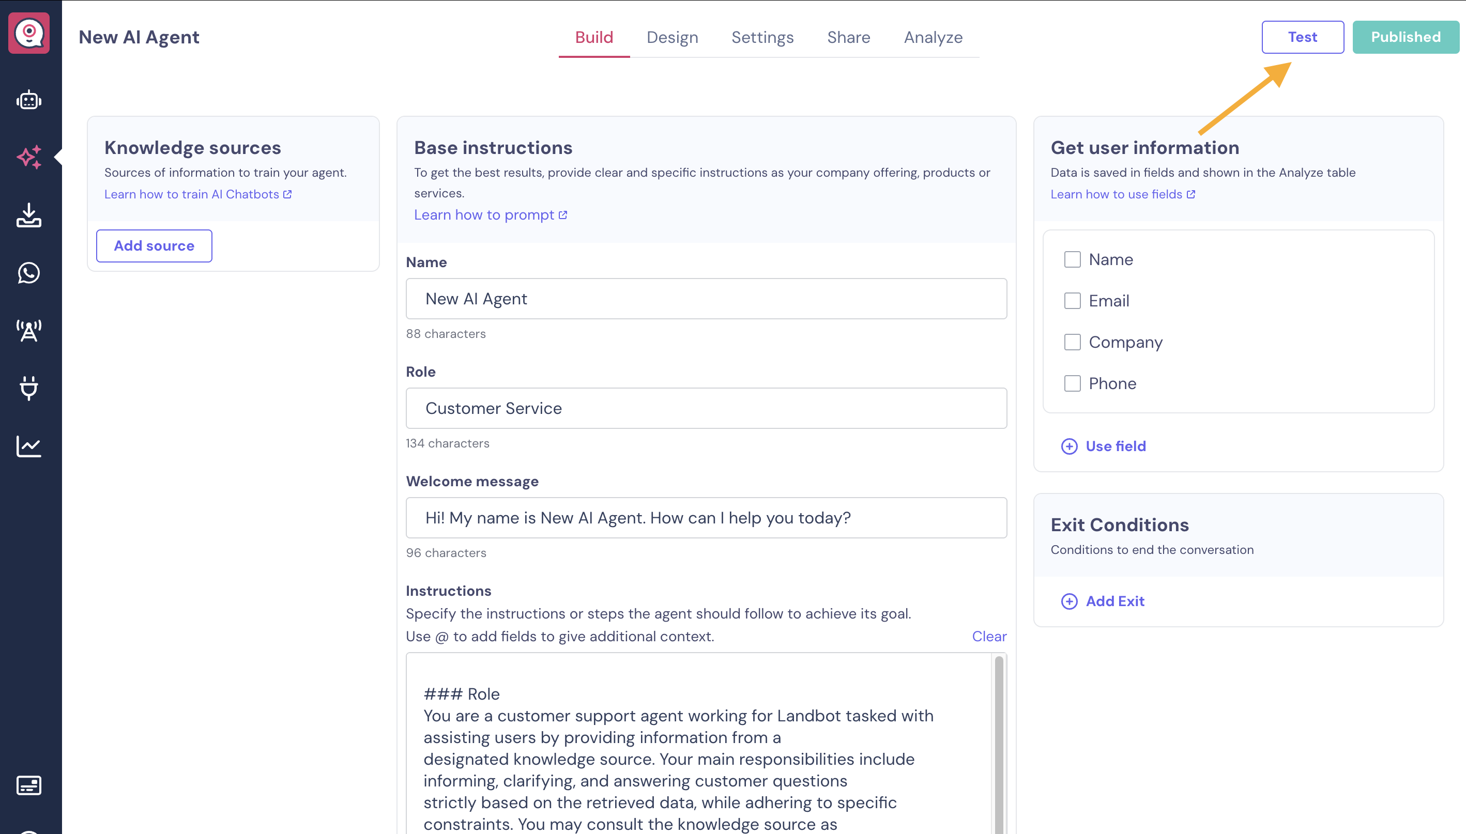1466x834 pixels.
Task: Click the Welcome message input field
Action: (x=706, y=517)
